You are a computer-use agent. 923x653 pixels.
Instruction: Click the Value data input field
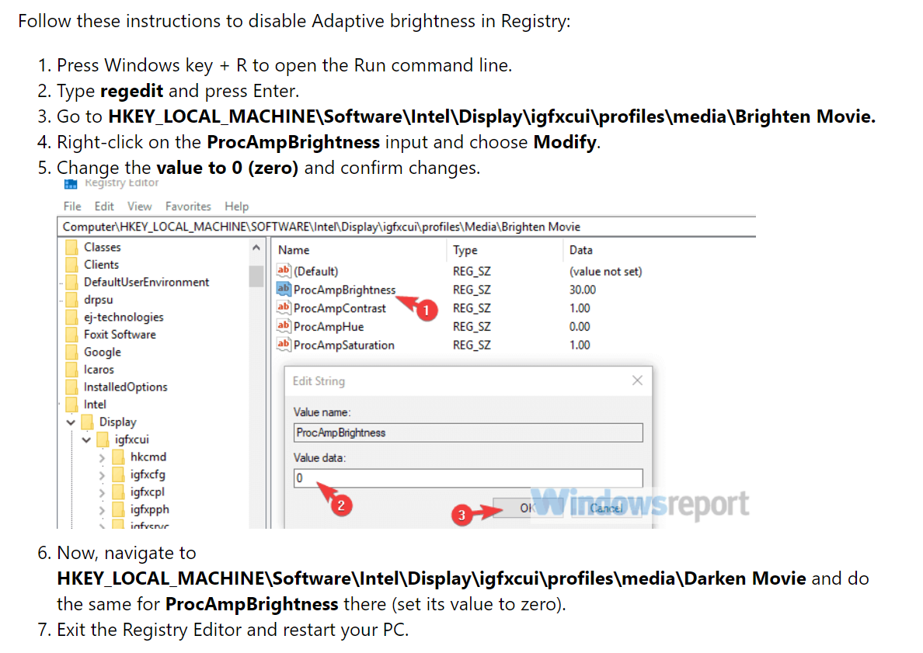click(468, 478)
